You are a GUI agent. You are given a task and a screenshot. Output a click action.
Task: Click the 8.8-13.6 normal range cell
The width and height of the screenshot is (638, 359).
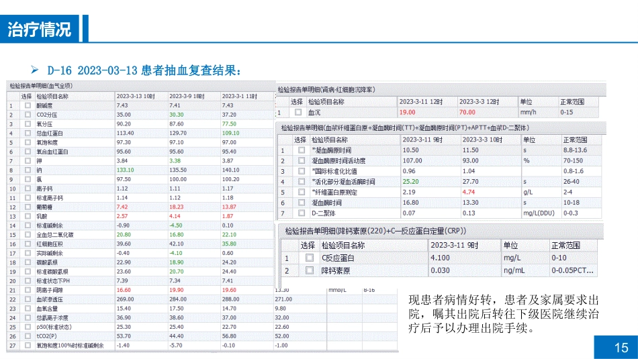pyautogui.click(x=575, y=150)
